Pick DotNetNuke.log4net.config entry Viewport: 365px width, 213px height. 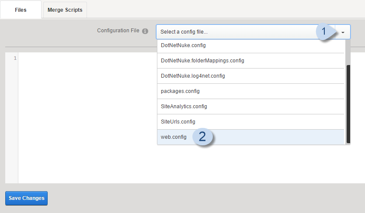[x=250, y=76]
